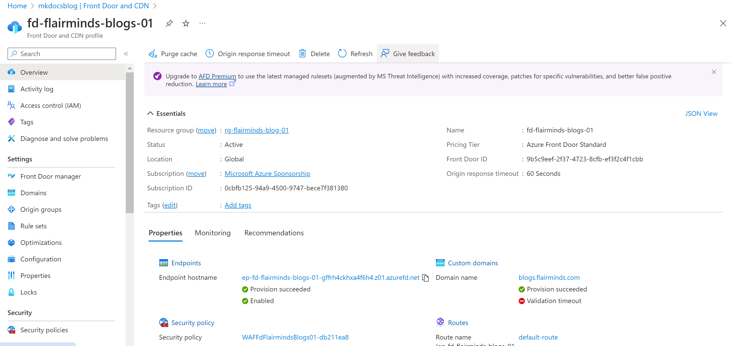Click the Azure Front Door Standard pricing tier
This screenshot has width=733, height=346.
[x=566, y=145]
